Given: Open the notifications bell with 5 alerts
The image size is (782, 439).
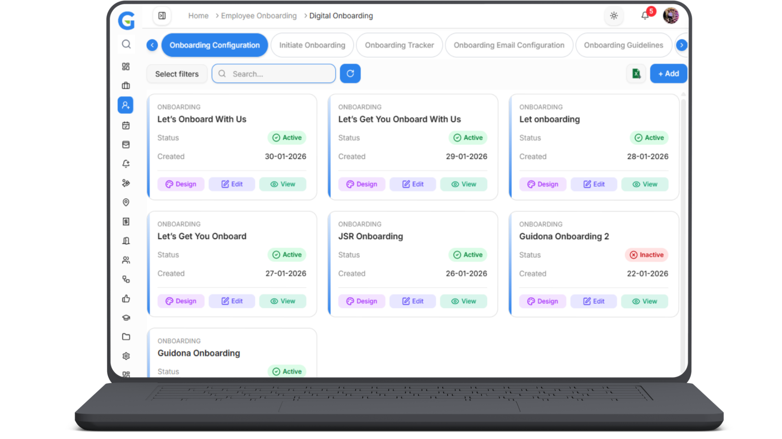Looking at the screenshot, I should click(645, 15).
